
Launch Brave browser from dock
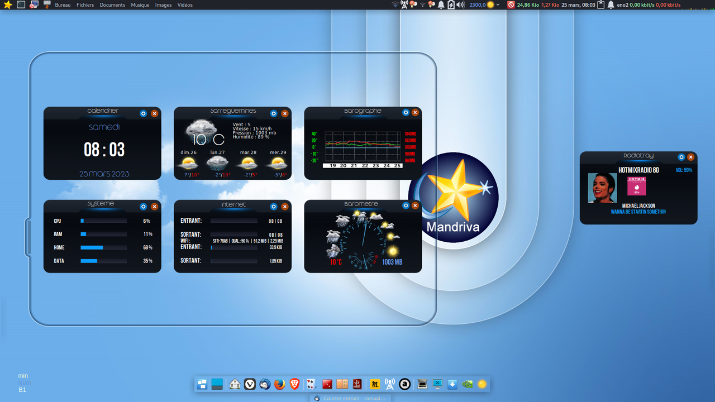coord(295,384)
